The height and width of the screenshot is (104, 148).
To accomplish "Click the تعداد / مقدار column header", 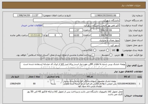I will pyautogui.click(x=34, y=77).
